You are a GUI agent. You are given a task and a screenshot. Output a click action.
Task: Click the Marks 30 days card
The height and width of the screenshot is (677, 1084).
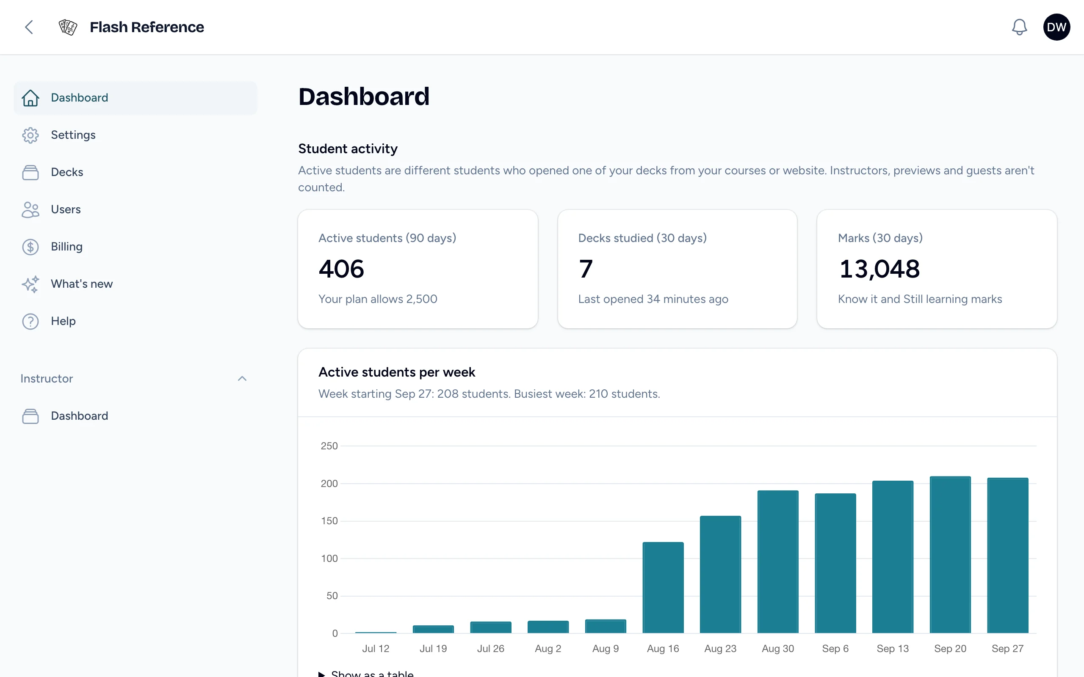937,269
